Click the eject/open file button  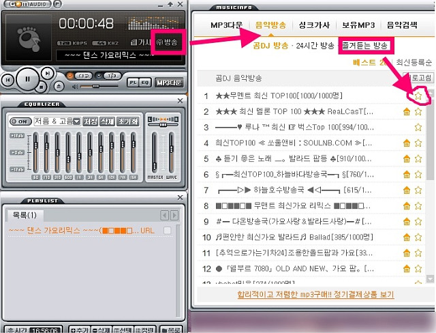(59, 86)
